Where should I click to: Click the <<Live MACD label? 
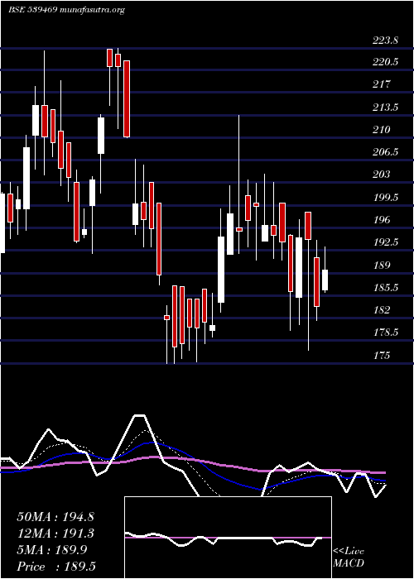[349, 557]
